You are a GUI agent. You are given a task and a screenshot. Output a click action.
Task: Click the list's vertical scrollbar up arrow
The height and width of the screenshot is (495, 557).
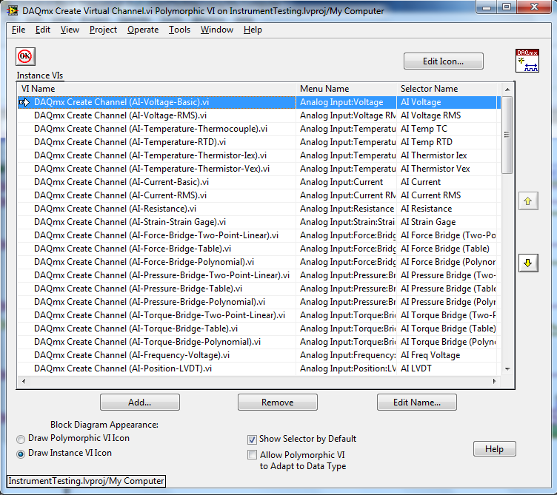pyautogui.click(x=507, y=90)
